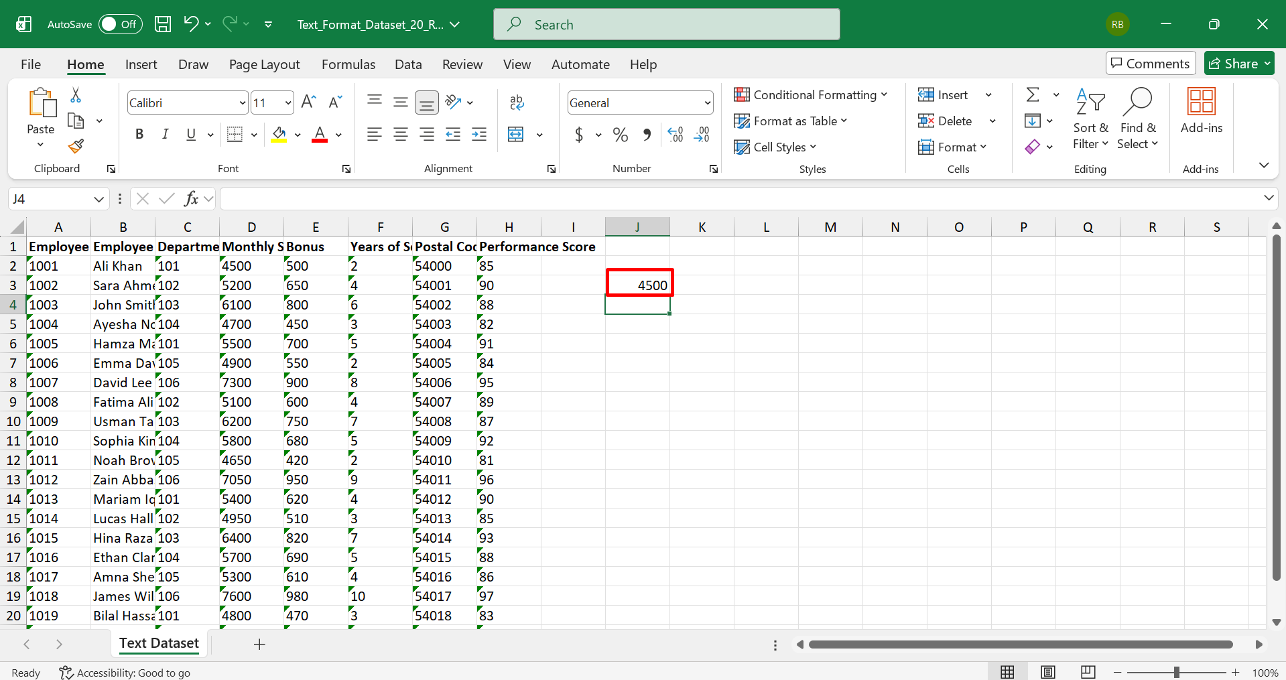Add a new sheet with plus button

coord(259,644)
